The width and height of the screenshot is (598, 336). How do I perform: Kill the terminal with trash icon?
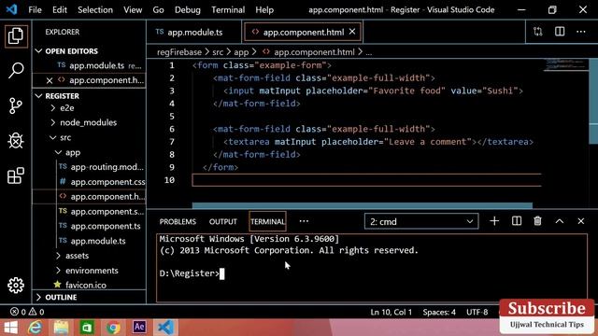tap(537, 221)
